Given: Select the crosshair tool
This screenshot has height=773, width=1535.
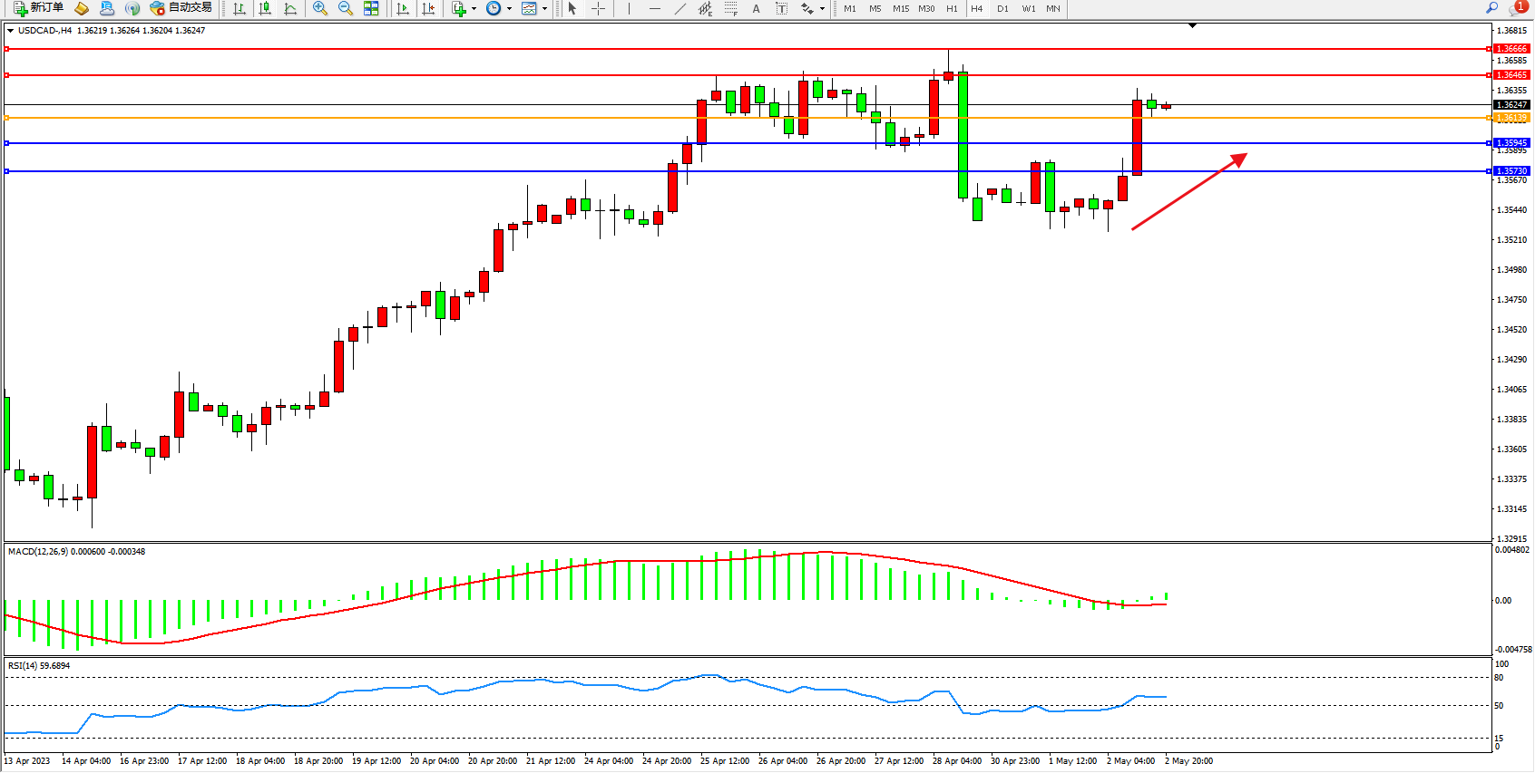Looking at the screenshot, I should click(599, 8).
